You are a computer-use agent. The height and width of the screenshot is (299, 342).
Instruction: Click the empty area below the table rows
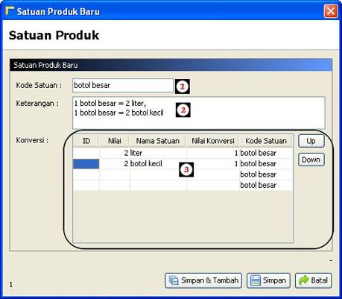[x=183, y=216]
